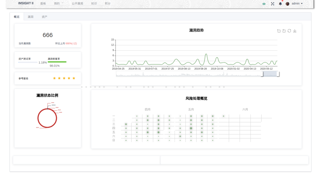Open notifications bell icon
The height and width of the screenshot is (177, 319).
(x=280, y=4)
